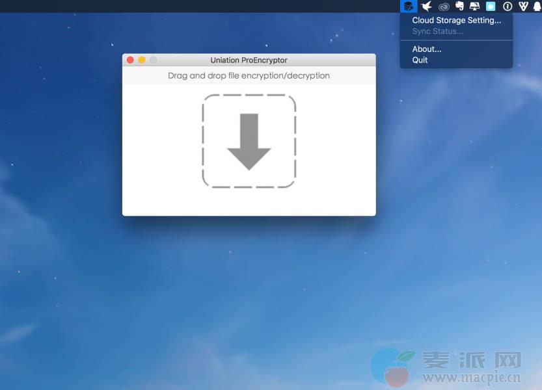Open the Evernote elephant menu bar icon
The width and height of the screenshot is (542, 390).
point(459,6)
